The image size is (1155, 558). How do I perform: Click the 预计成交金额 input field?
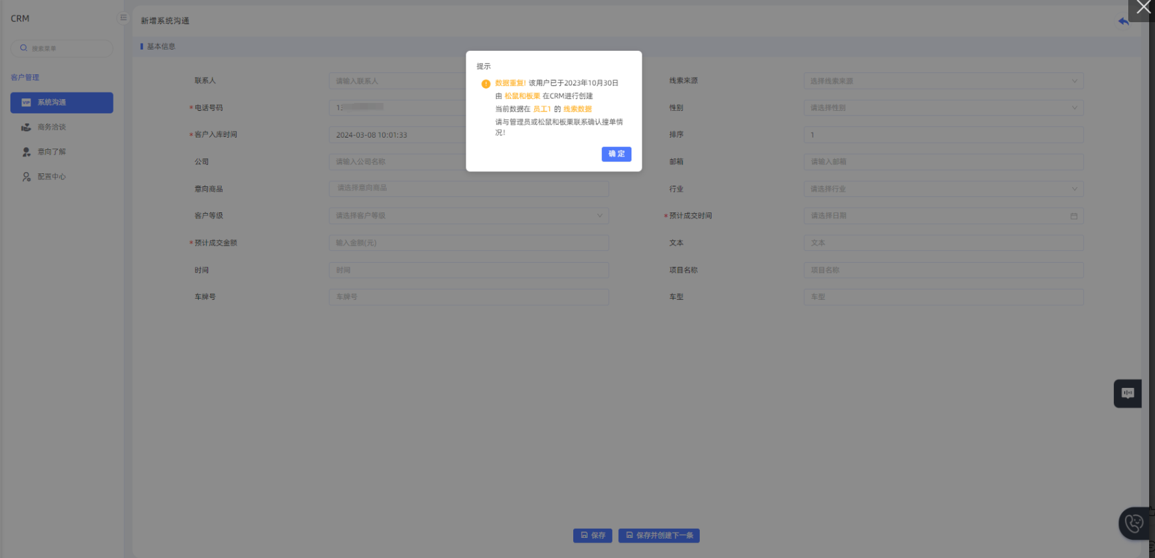coord(468,243)
